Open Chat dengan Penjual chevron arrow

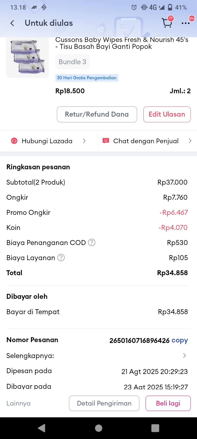coord(190,141)
